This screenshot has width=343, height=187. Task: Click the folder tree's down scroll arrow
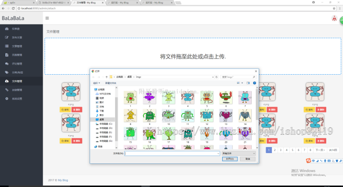(116, 148)
